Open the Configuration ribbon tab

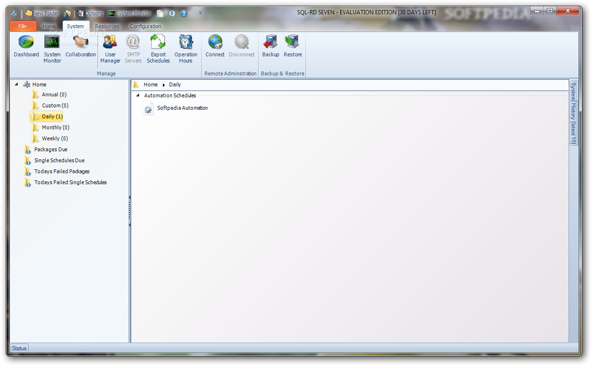pos(146,26)
